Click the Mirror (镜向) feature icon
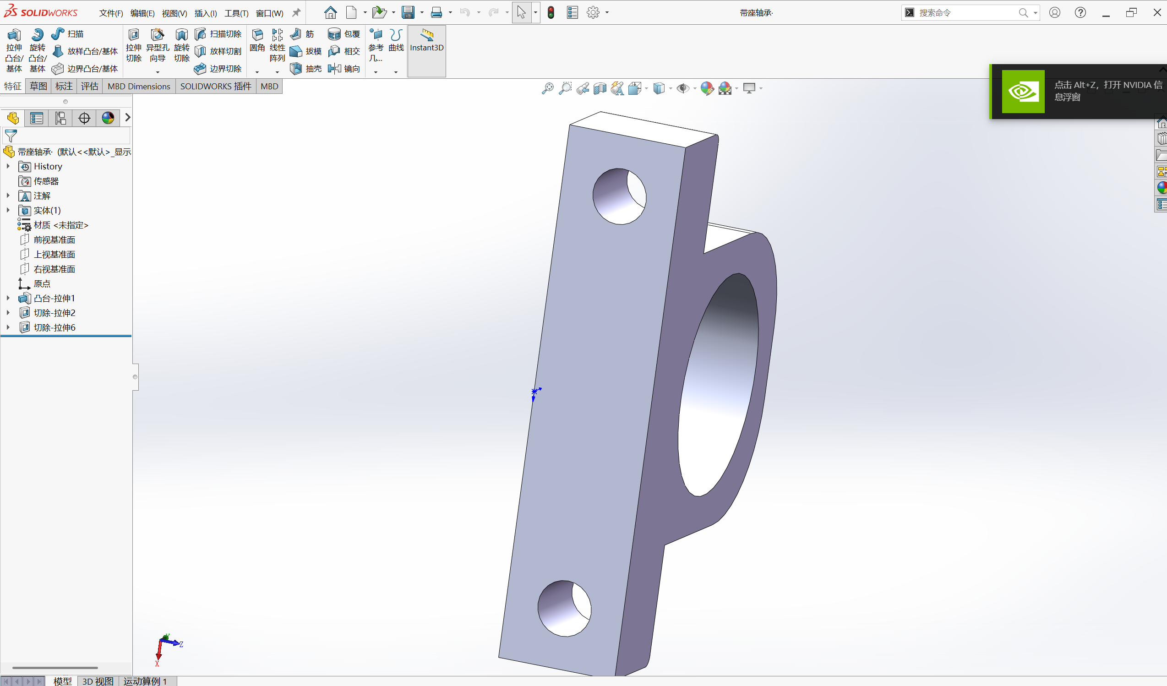Screen dimensions: 1167x686 343,69
